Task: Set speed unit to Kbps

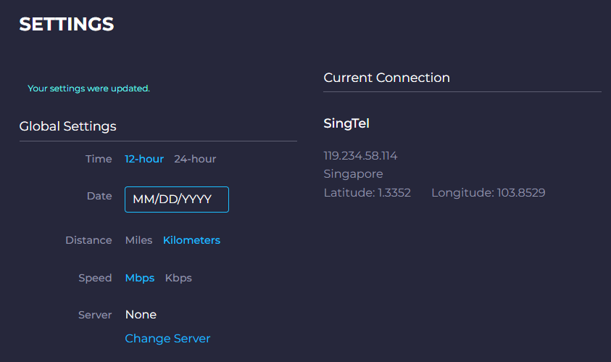Action: [x=178, y=278]
